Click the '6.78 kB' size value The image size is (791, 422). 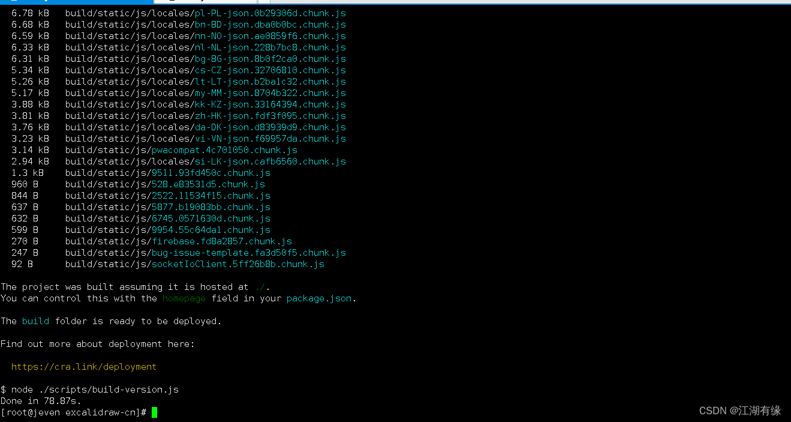coord(30,13)
